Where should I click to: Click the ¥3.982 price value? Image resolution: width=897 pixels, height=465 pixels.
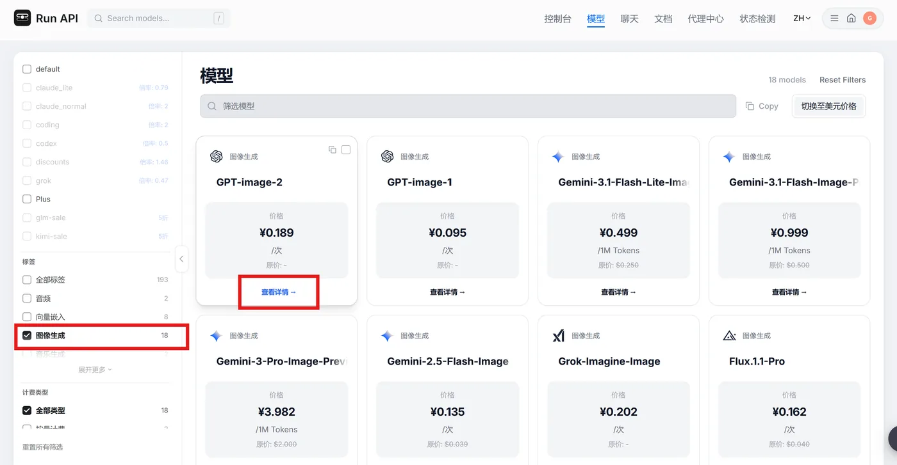(277, 412)
